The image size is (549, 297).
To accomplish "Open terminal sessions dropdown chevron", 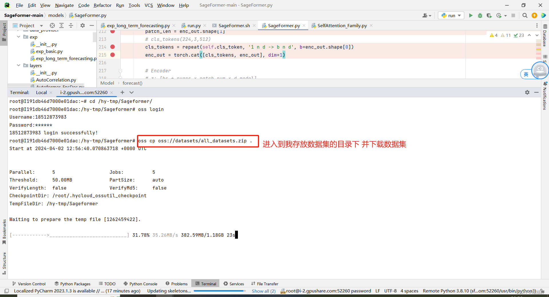I will click(132, 92).
